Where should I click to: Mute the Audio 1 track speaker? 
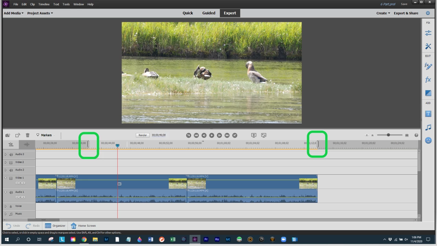click(11, 192)
